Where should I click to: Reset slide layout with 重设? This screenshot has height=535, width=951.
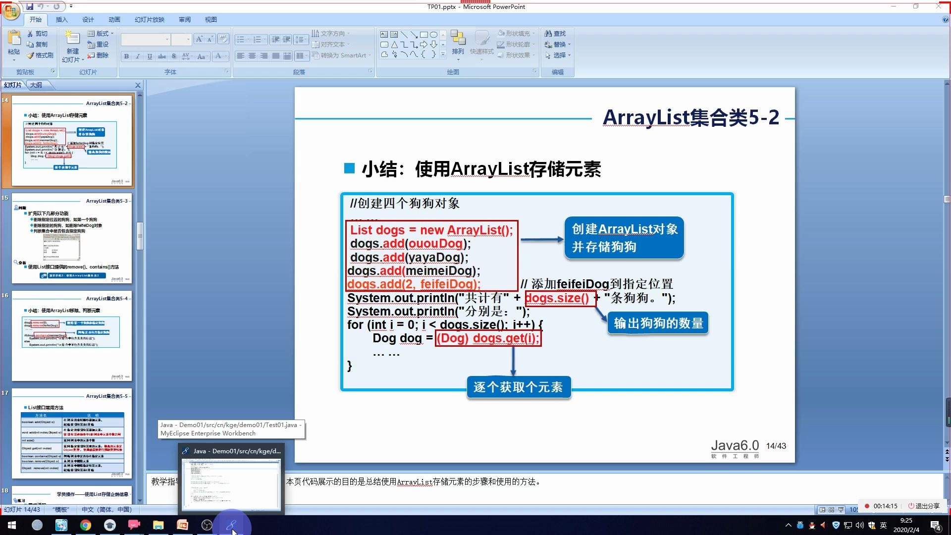pyautogui.click(x=98, y=45)
